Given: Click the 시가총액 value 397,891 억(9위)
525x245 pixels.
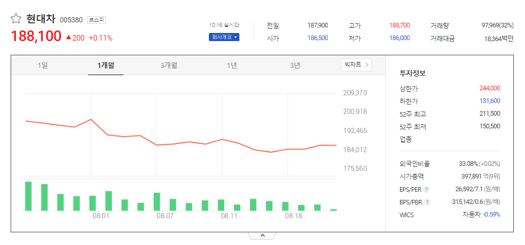Looking at the screenshot, I should tap(481, 177).
